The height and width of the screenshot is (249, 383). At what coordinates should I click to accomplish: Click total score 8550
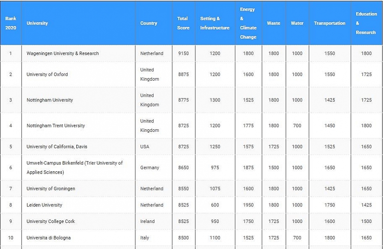(x=183, y=189)
